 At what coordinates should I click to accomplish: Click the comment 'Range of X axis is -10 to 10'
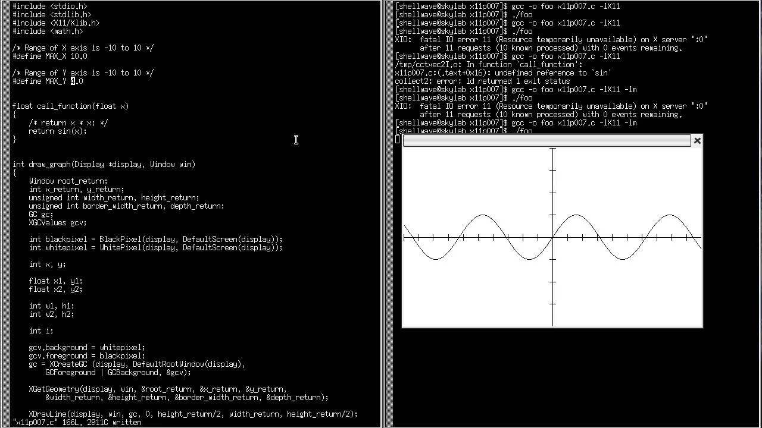tap(83, 48)
